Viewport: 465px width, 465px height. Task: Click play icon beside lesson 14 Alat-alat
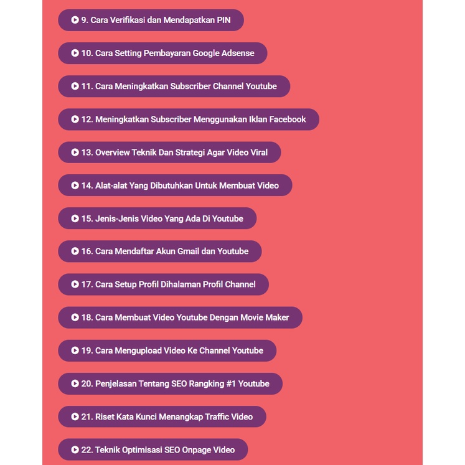click(x=75, y=186)
